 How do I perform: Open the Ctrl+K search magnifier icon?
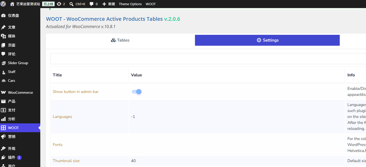tap(71, 4)
